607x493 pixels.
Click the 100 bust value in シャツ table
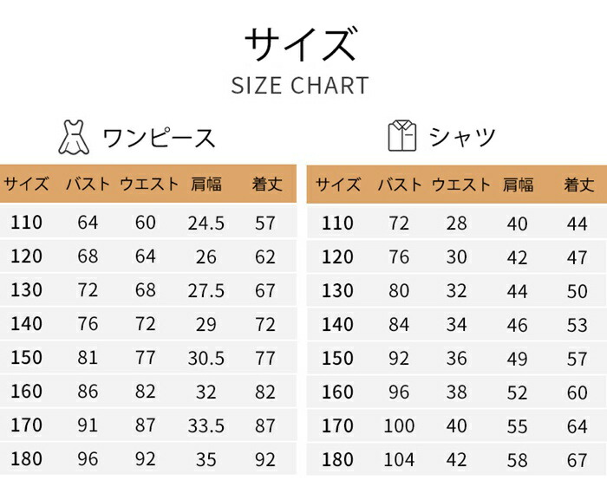(399, 426)
